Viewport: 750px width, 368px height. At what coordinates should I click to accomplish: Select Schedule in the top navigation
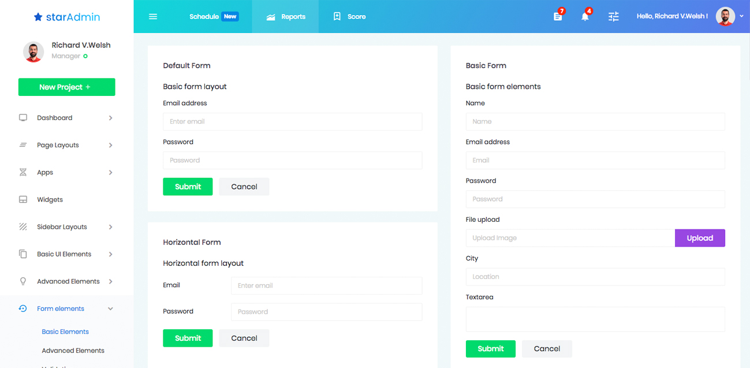pyautogui.click(x=204, y=17)
